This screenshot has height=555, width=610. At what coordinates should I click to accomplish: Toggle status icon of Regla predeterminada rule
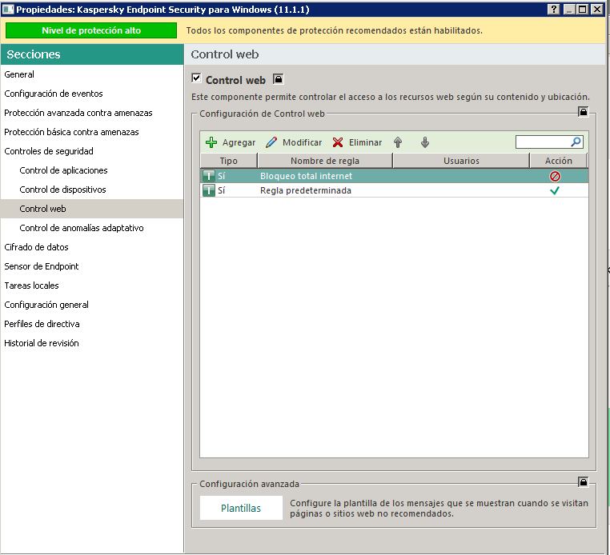click(208, 190)
